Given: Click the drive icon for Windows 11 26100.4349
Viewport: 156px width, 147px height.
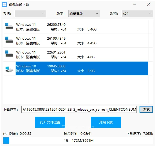Looking at the screenshot, I should 9,40.
